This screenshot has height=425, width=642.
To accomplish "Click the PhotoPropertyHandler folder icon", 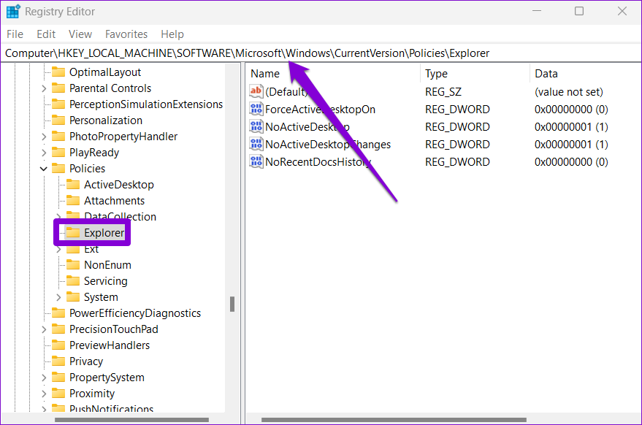I will tap(58, 136).
